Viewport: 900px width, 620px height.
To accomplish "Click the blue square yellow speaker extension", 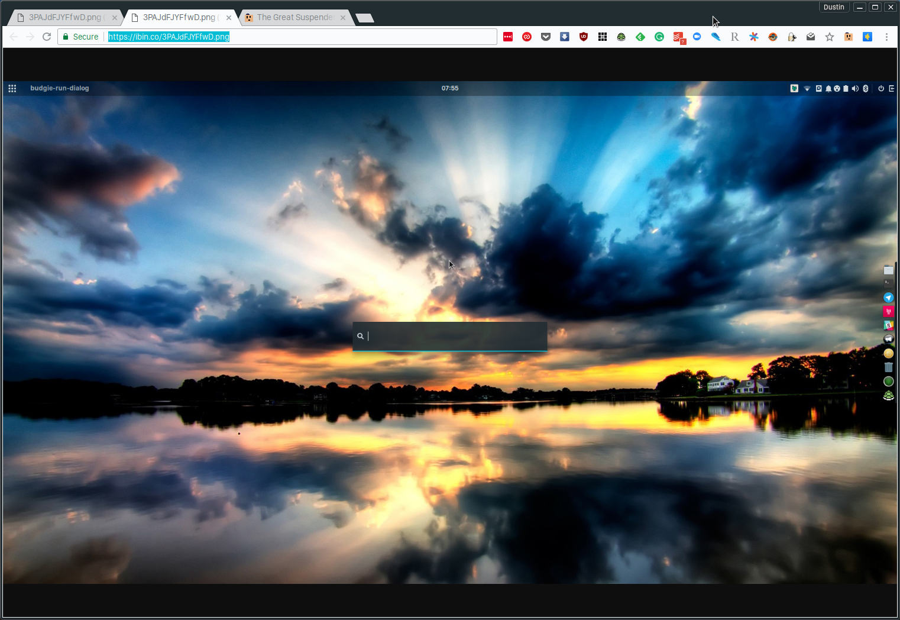I will click(867, 37).
